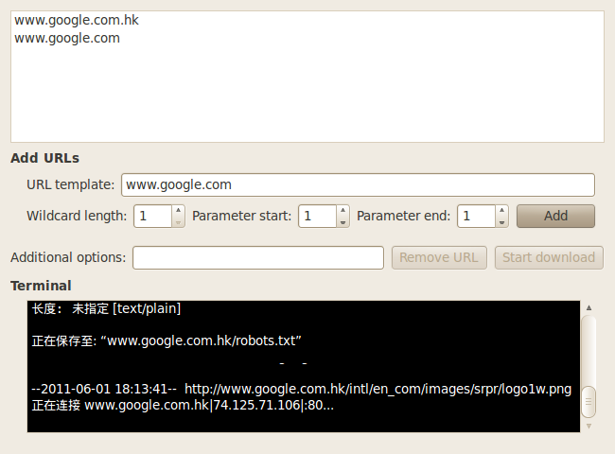615x454 pixels.
Task: Select www.google.com in the URL list
Action: [x=307, y=38]
